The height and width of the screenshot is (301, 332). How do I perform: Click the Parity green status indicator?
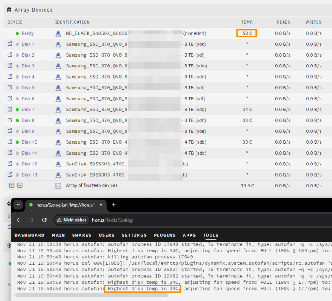tap(17, 33)
